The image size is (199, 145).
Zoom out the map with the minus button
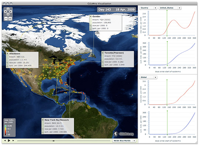pos(6,19)
